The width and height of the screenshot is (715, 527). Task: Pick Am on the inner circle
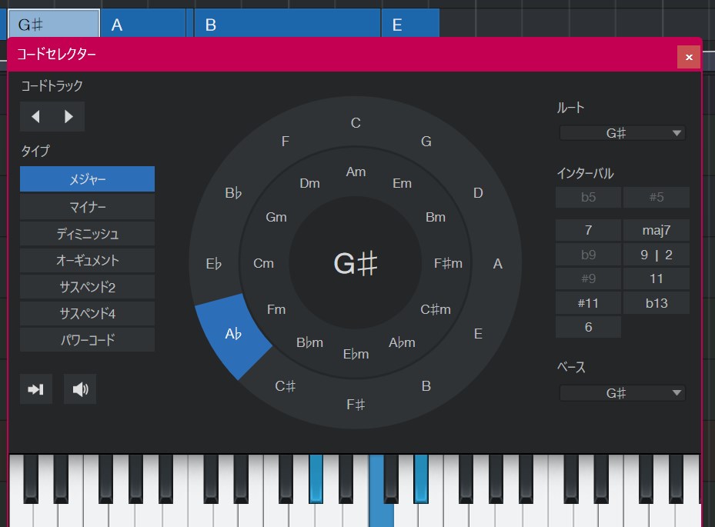coord(356,172)
